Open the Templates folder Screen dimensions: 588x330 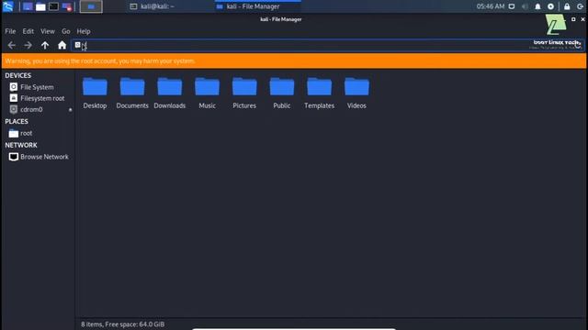[319, 93]
